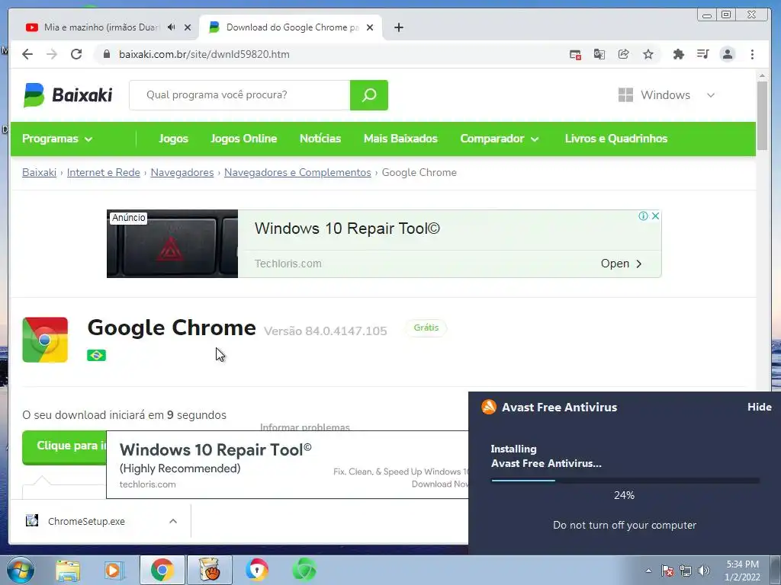781x585 pixels.
Task: Open Windows Media Player taskbar icon
Action: click(114, 571)
